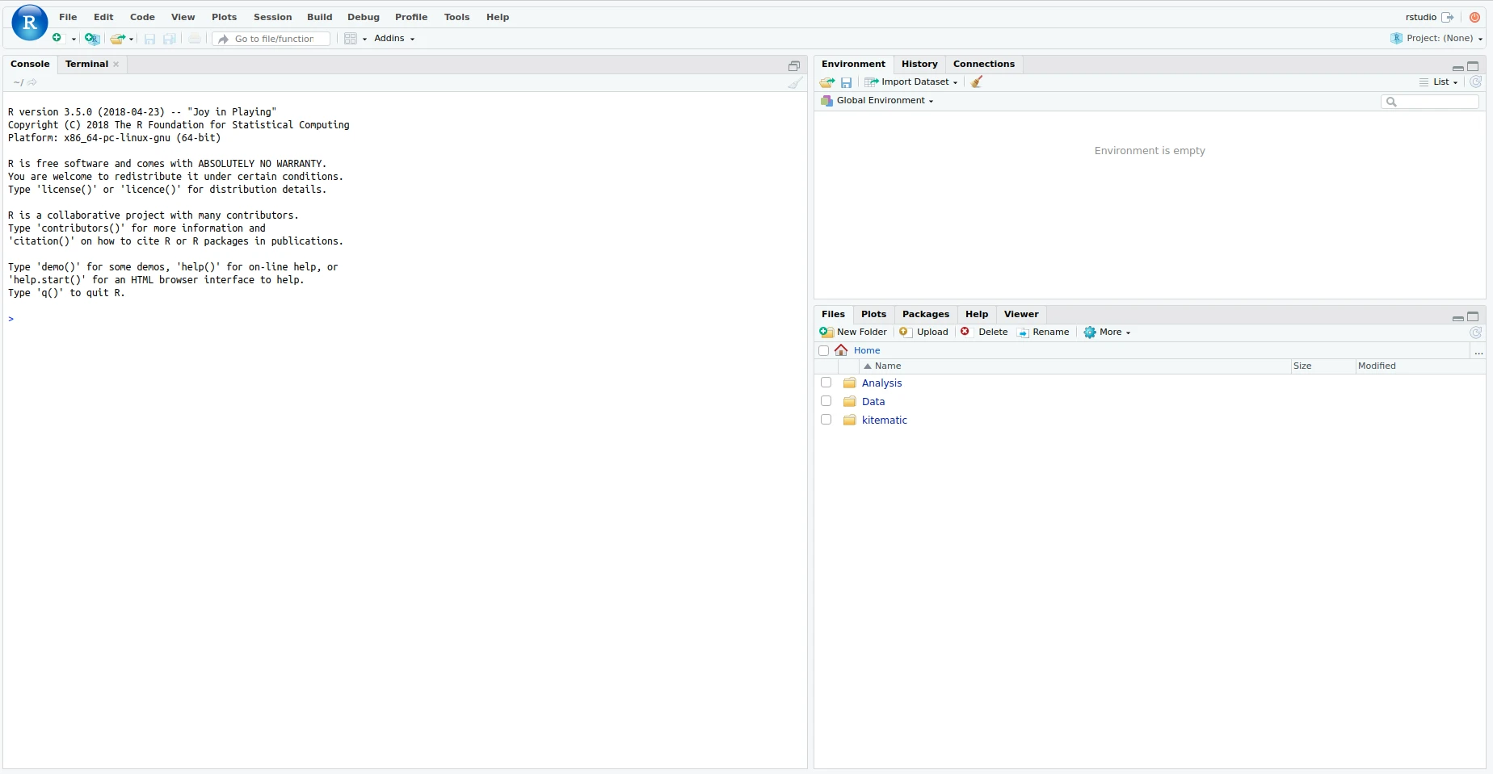Open the Session menu
Image resolution: width=1493 pixels, height=774 pixels.
(272, 17)
